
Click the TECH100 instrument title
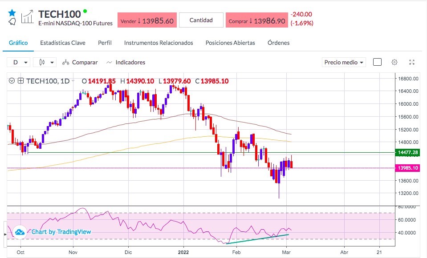[59, 14]
